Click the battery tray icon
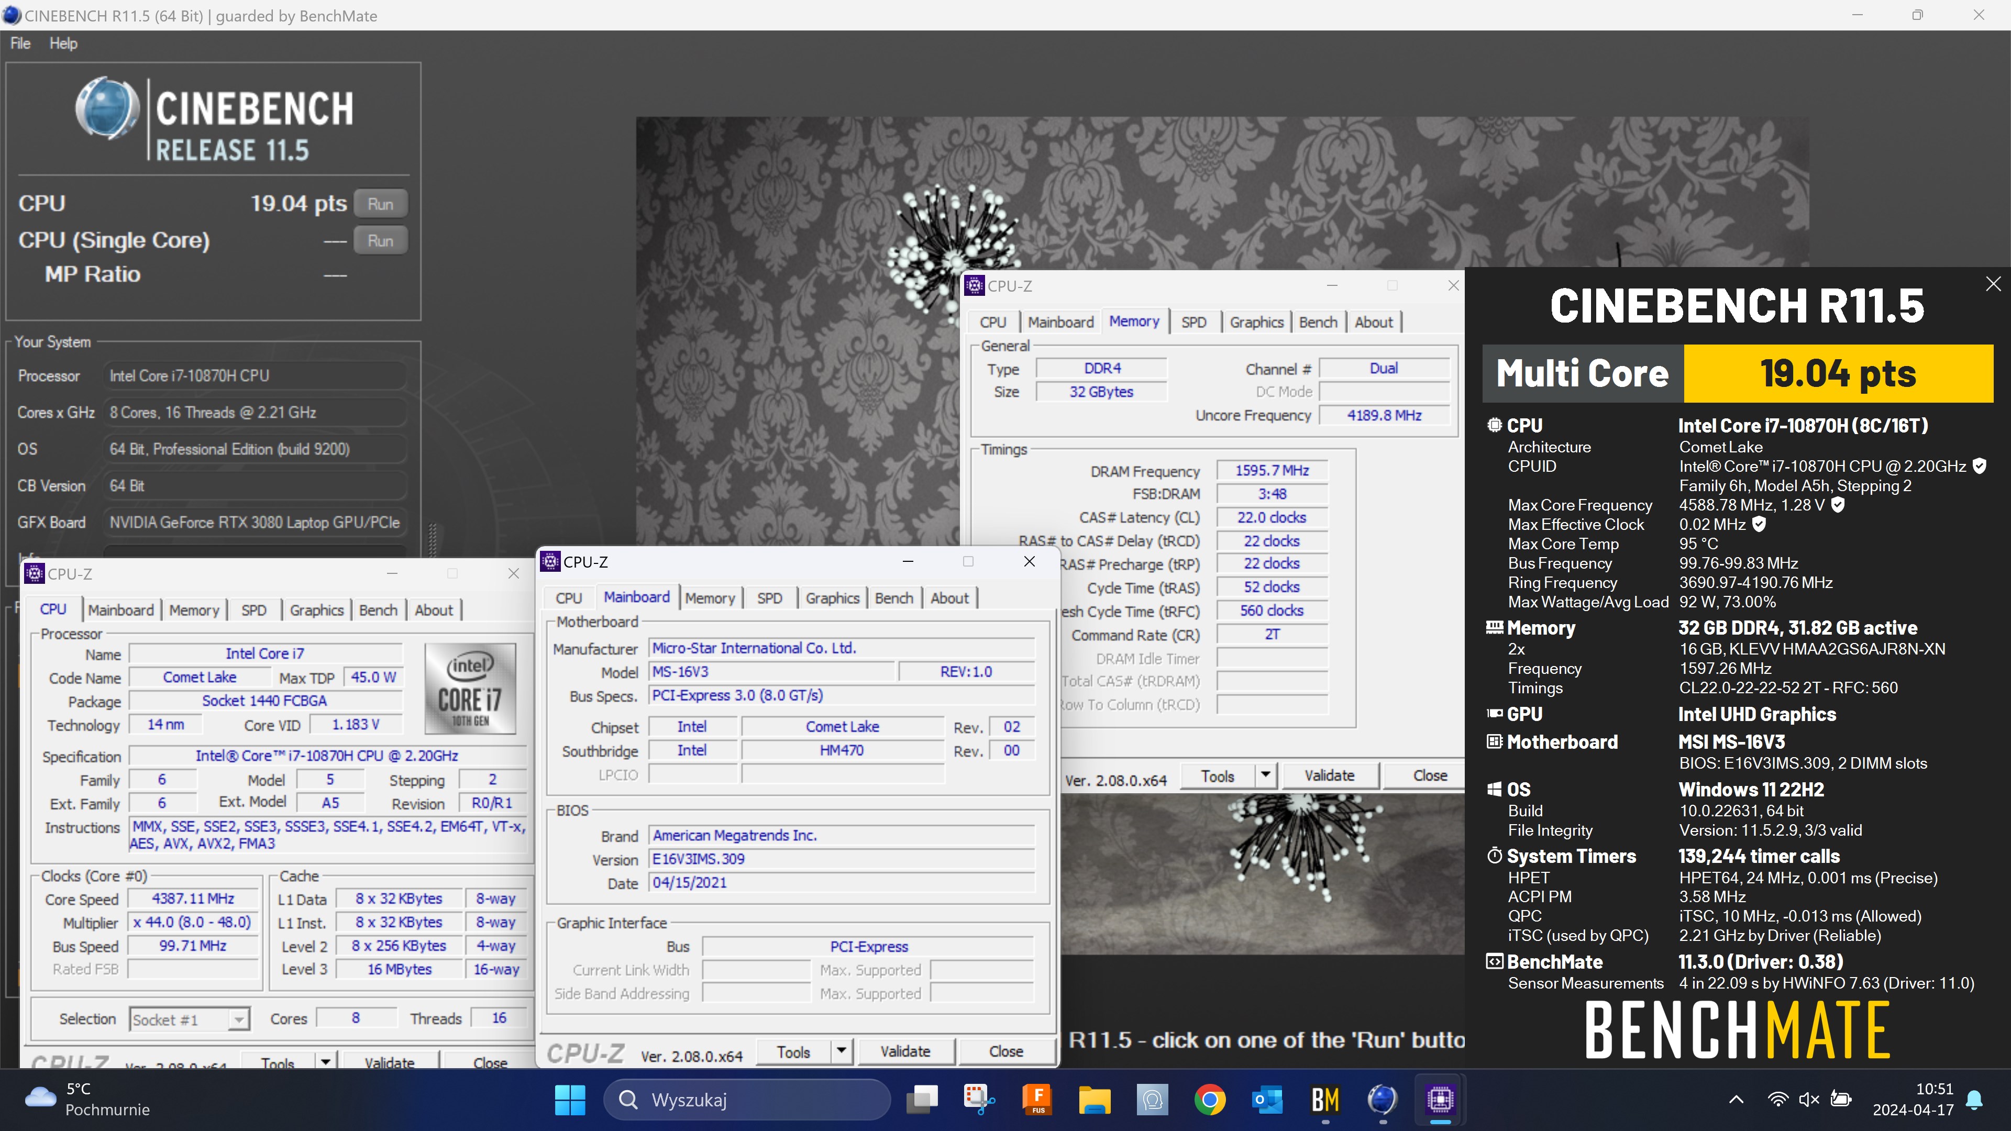Viewport: 2011px width, 1131px height. point(1841,1100)
